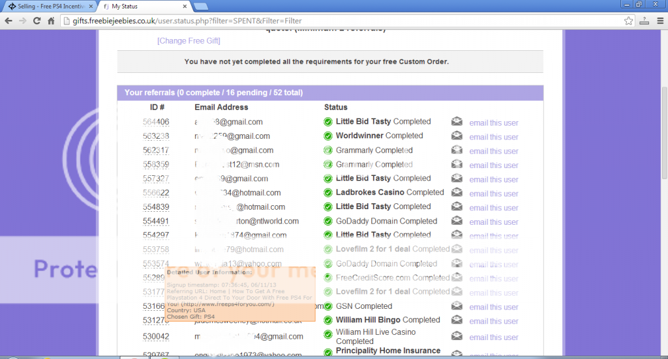Click envelope icon in GSN Completed row
Screen dimensions: 668x359
[457, 306]
